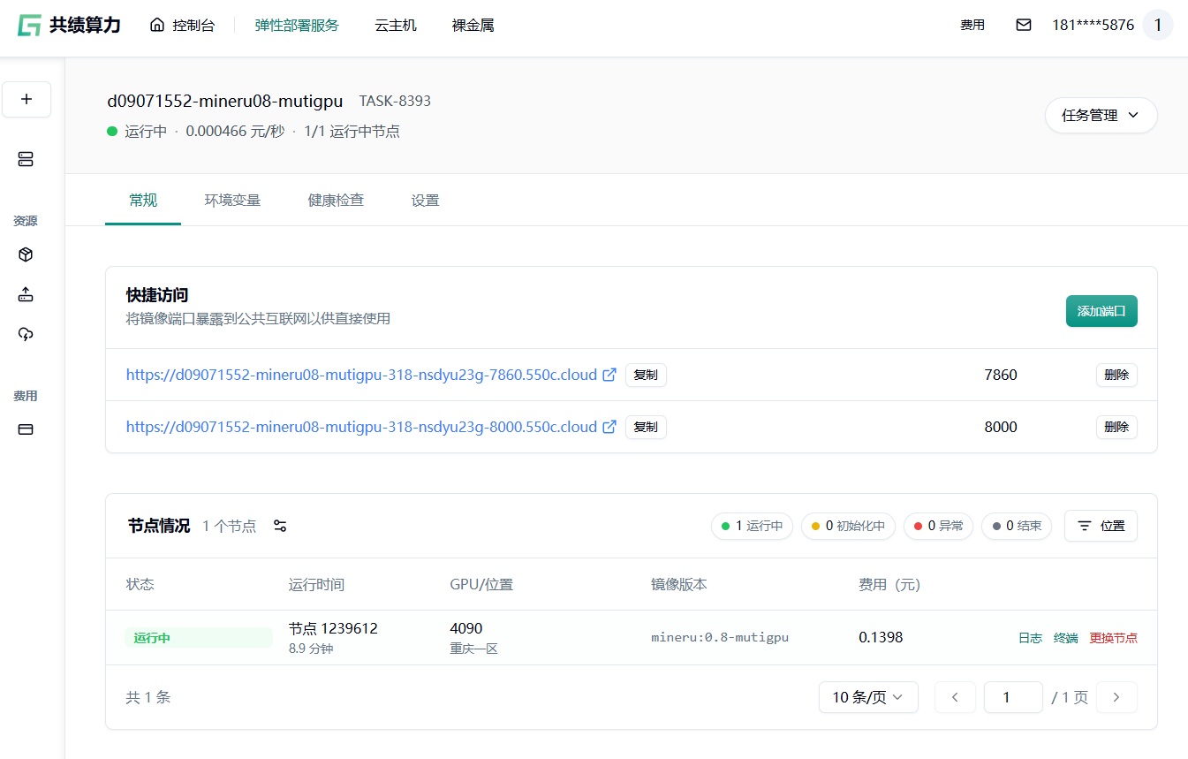This screenshot has width=1188, height=759.
Task: Click the node settings sliders icon
Action: click(280, 526)
